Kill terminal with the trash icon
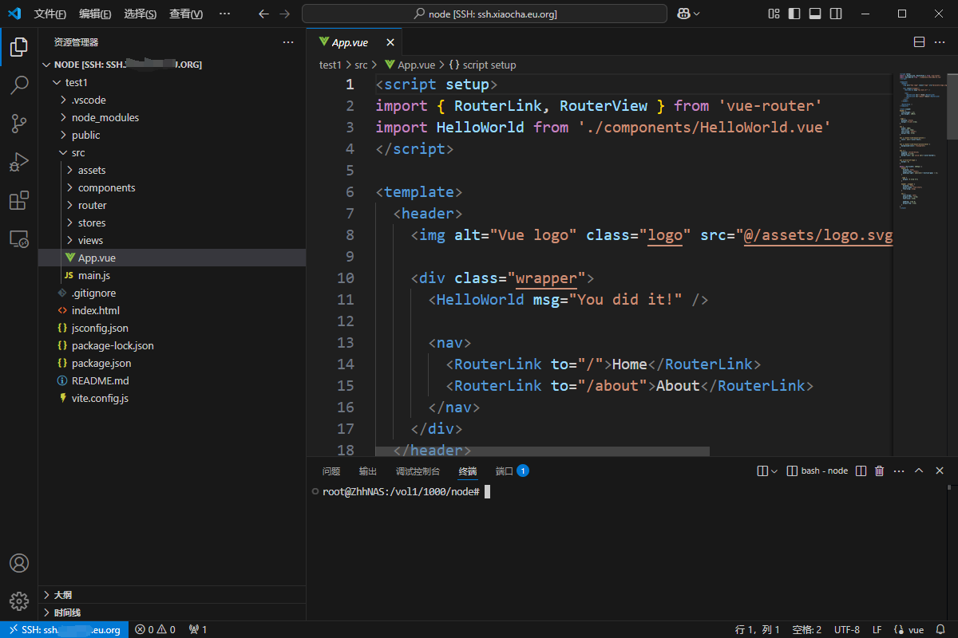Screen dimensions: 958x638 point(879,471)
